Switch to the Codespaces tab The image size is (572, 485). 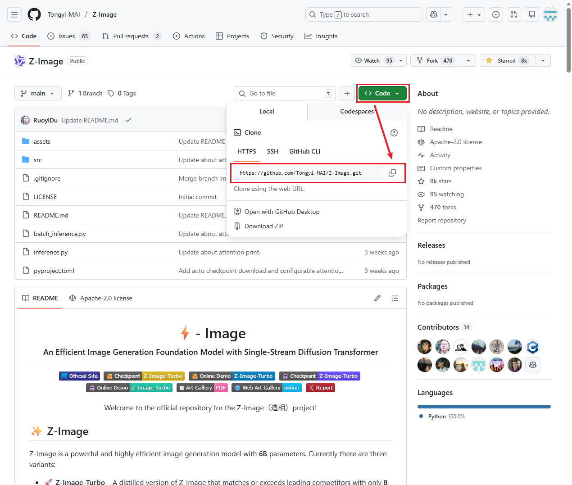coord(357,111)
